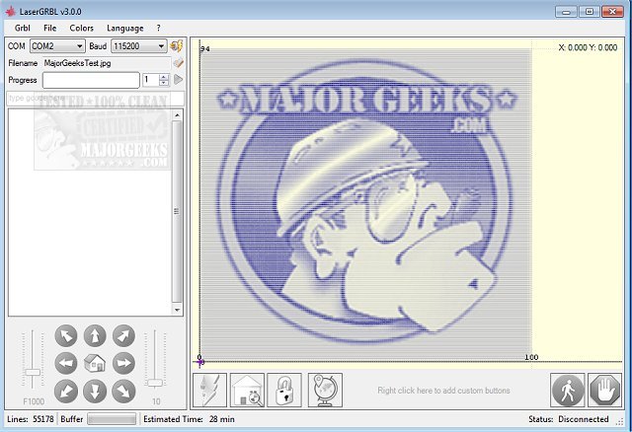Jog diagonally up-left arrow button

click(x=66, y=335)
